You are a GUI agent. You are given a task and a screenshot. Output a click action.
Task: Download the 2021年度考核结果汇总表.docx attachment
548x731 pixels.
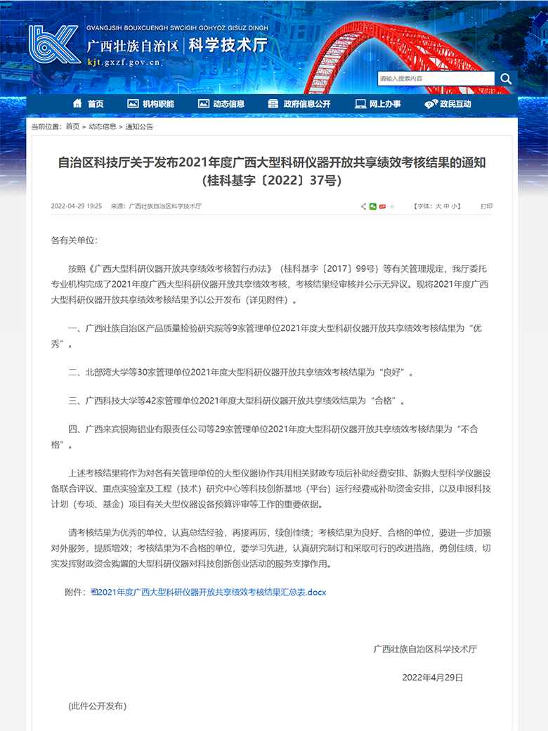pyautogui.click(x=211, y=593)
